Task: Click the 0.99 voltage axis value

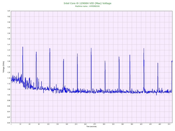Action: (x=9, y=100)
